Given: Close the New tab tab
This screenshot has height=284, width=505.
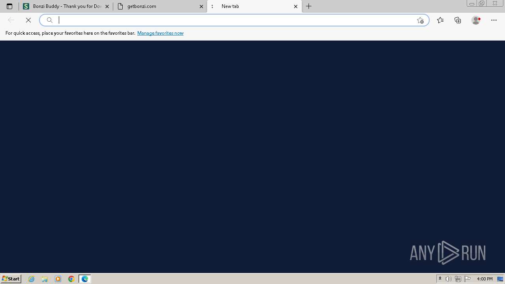Looking at the screenshot, I should pos(296,6).
